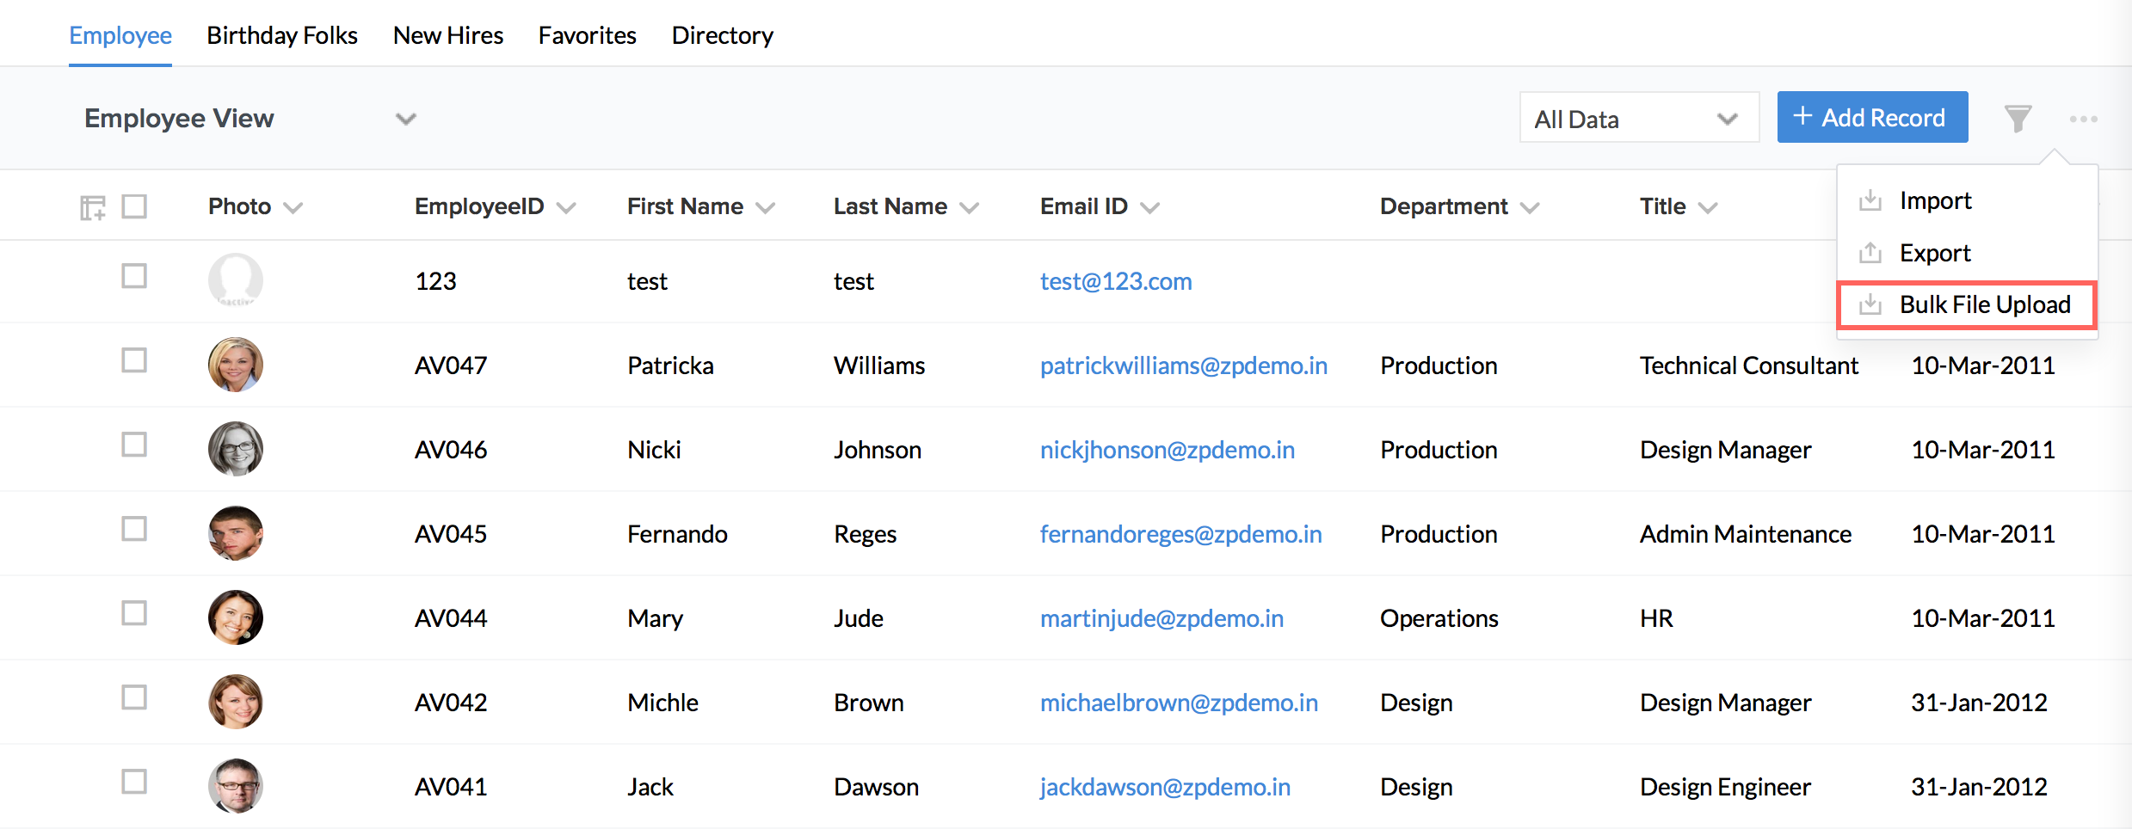
Task: Toggle the select-all checkbox in the header
Action: point(134,206)
